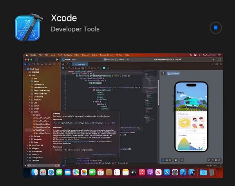Expand the Widgets folder

click(x=27, y=148)
